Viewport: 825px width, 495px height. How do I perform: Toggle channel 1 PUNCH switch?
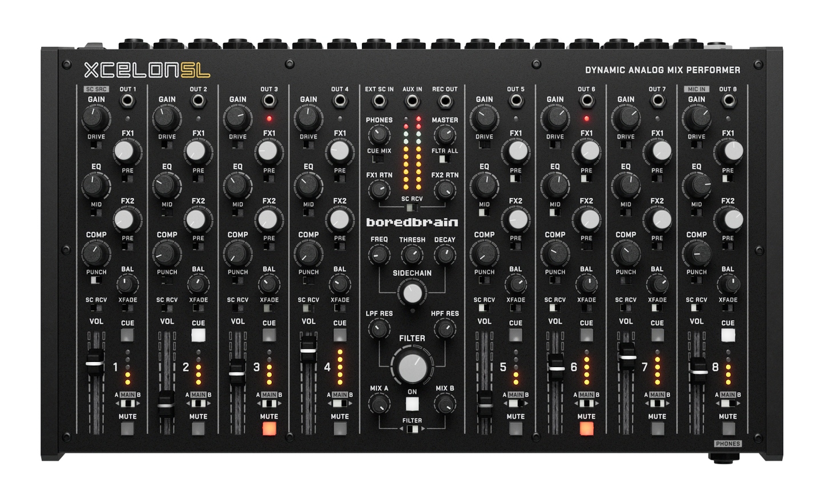pos(96,280)
